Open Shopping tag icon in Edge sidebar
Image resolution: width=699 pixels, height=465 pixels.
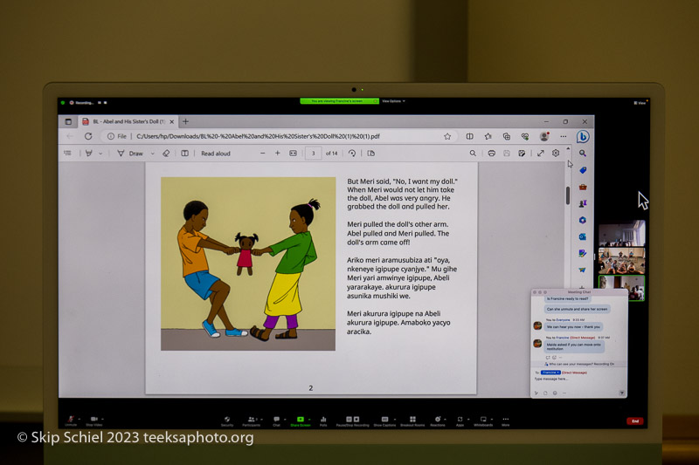[583, 170]
